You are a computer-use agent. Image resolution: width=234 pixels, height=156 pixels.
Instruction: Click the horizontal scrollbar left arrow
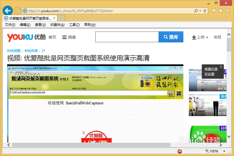(x=9, y=145)
